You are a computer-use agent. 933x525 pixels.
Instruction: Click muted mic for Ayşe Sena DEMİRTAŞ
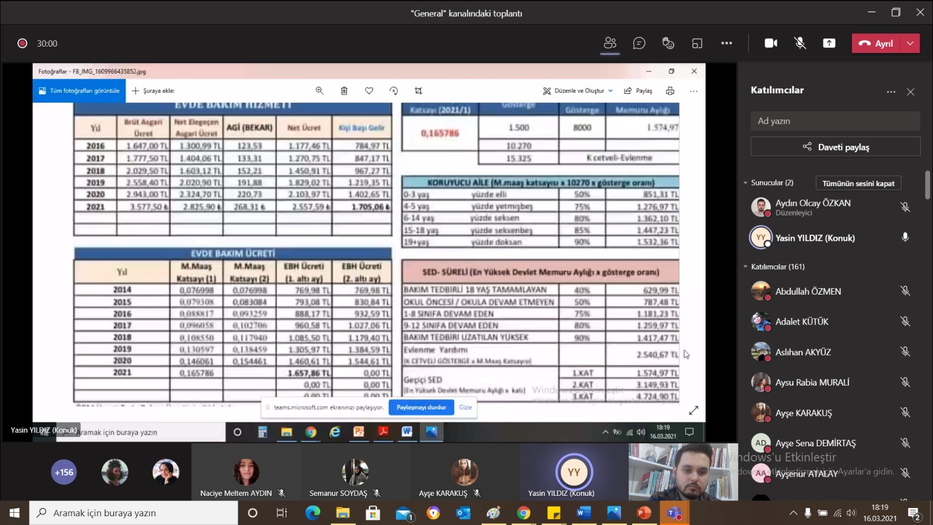(905, 443)
